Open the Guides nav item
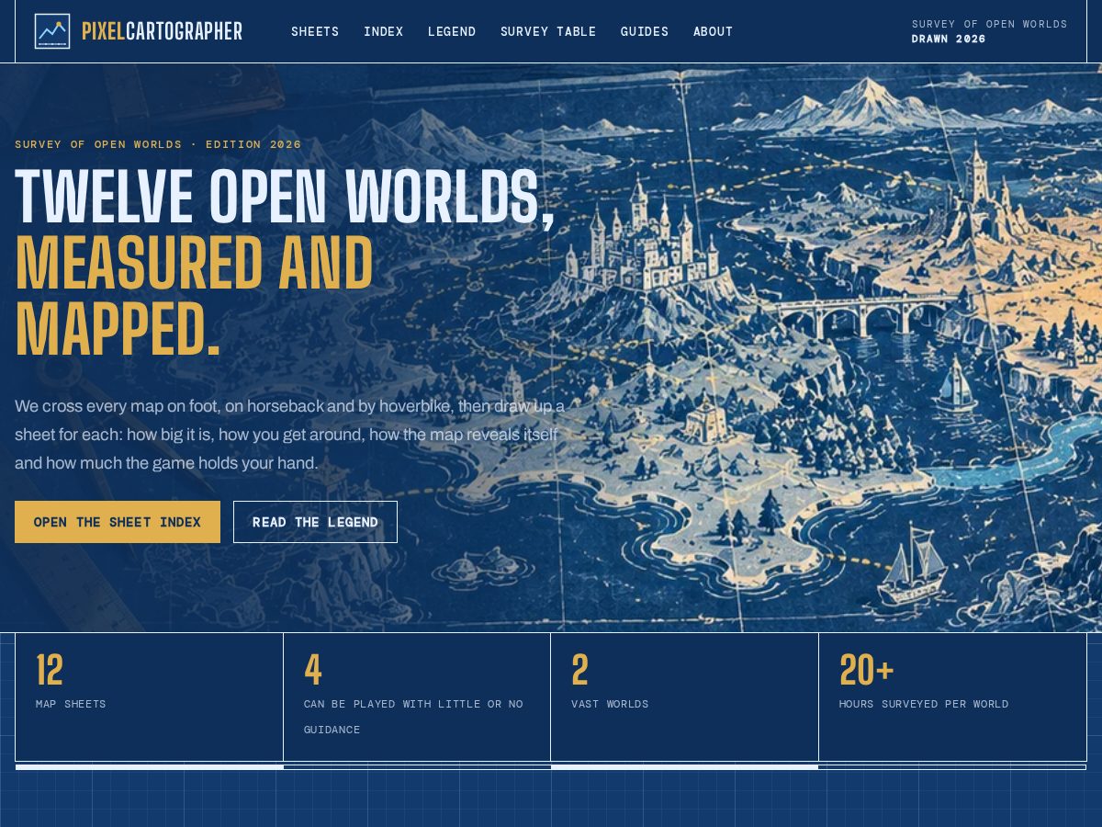 click(x=645, y=31)
